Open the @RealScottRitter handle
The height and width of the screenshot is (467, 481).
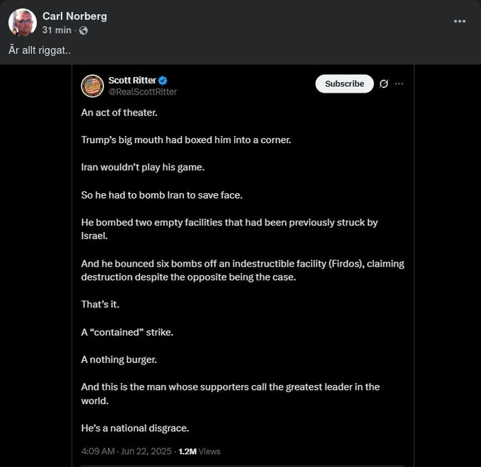pyautogui.click(x=142, y=92)
